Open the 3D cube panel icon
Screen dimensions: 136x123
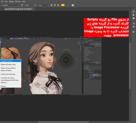coord(134,32)
